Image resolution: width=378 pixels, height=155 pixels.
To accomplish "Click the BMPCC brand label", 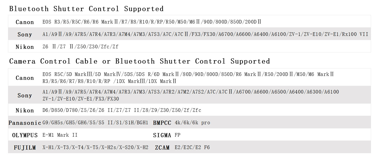I will pos(162,123).
